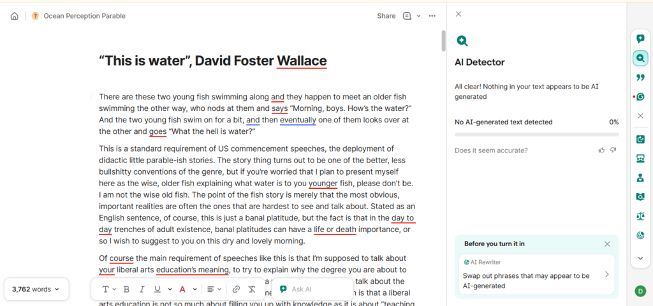Viewport: 653px width, 306px height.
Task: Clear formatting with the crossed T icon
Action: tap(251, 289)
